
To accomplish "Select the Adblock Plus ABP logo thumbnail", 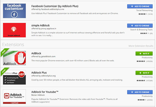I will (14, 77).
